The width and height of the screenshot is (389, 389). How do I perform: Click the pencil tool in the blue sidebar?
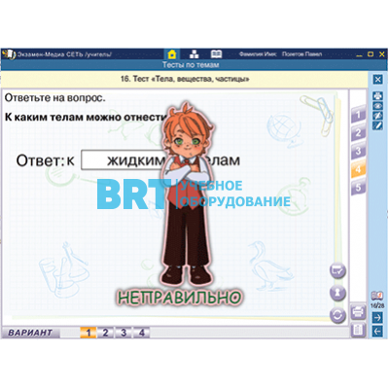377,125
